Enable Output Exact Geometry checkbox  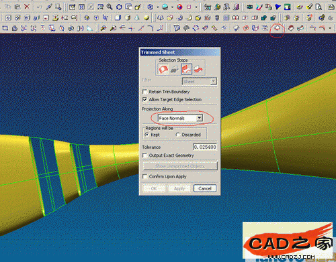pos(145,155)
